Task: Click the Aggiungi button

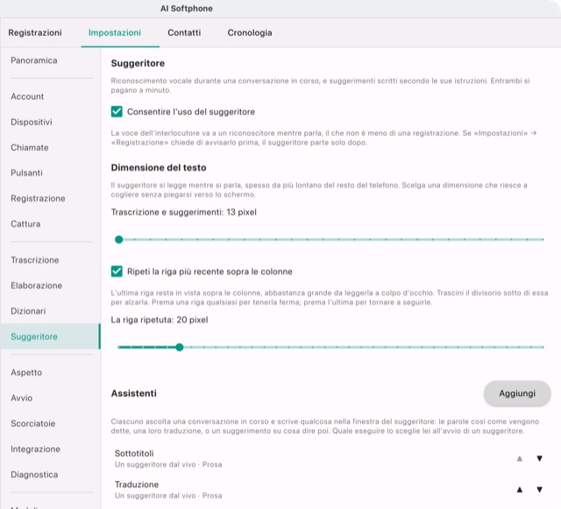Action: [517, 393]
